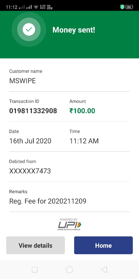This screenshot has width=139, height=279.
Task: Tap the UPI logo
Action: [69, 224]
